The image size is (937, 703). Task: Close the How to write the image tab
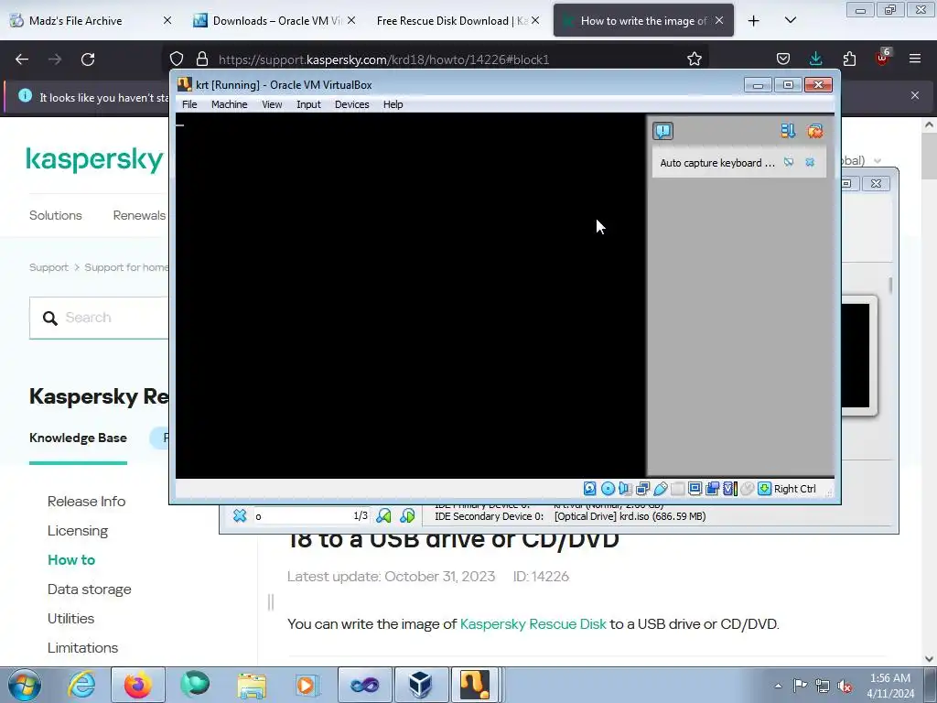click(x=719, y=20)
